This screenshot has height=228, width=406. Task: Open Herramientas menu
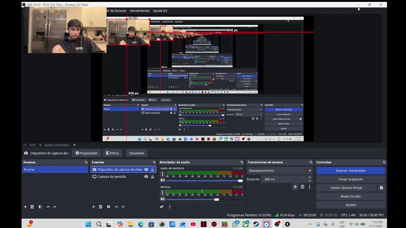pos(140,11)
